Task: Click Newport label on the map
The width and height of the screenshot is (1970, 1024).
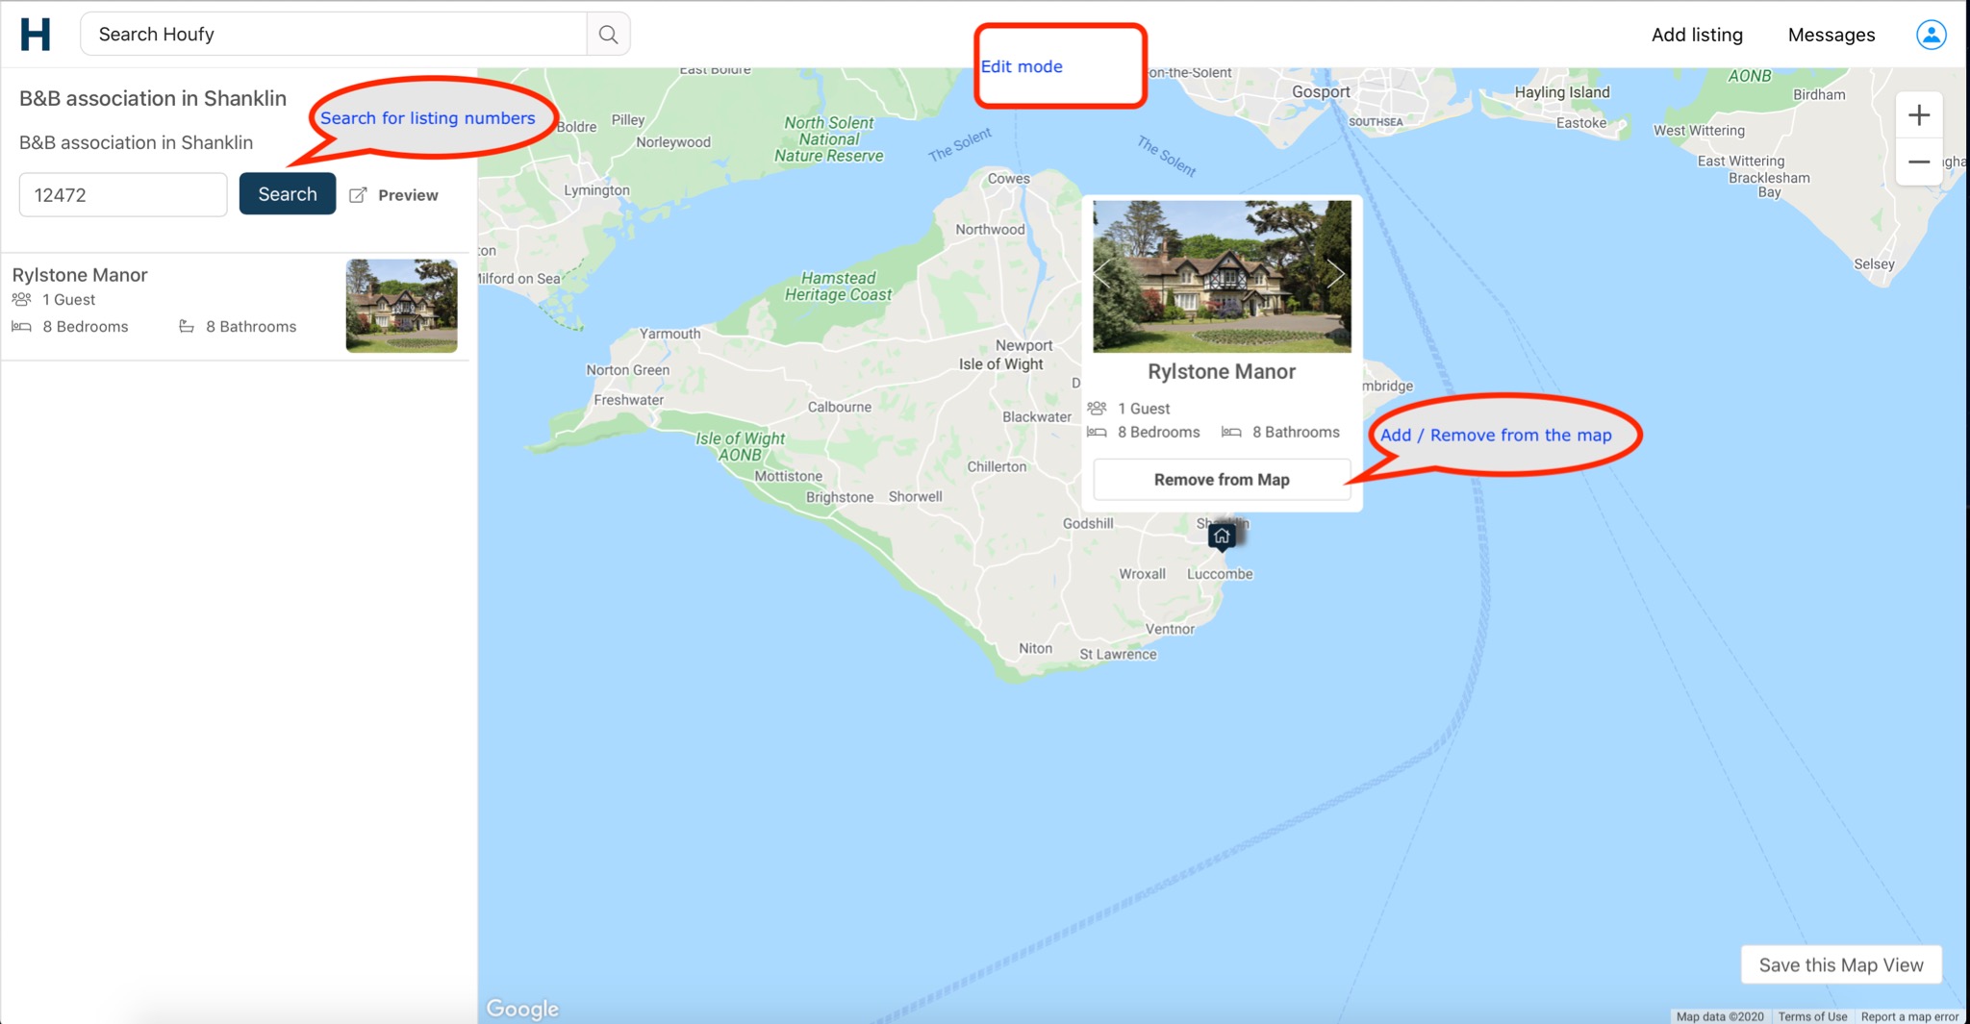Action: [1023, 345]
